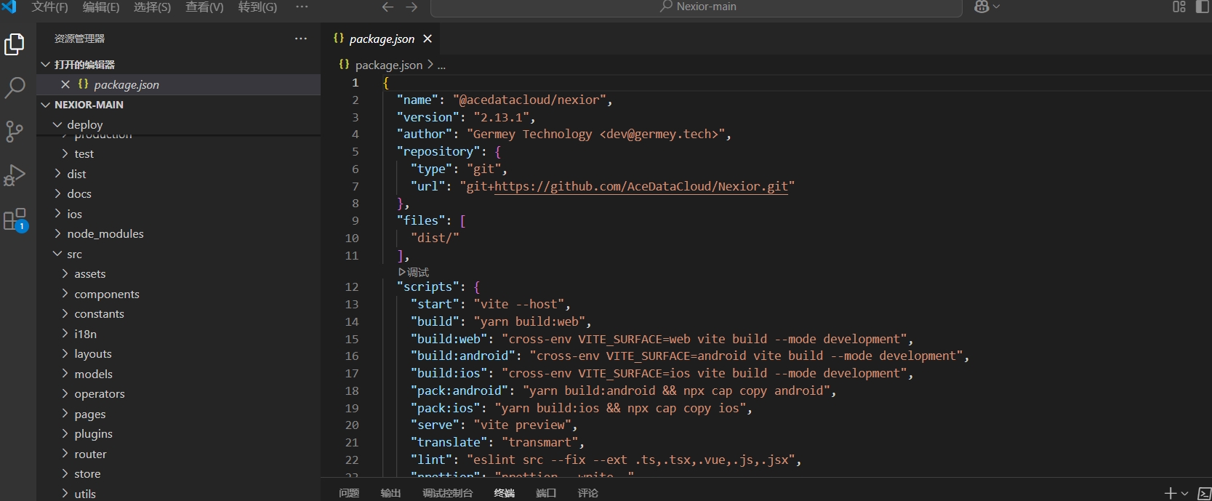Open the explorer more actions ellipsis
The image size is (1212, 501).
[x=301, y=39]
